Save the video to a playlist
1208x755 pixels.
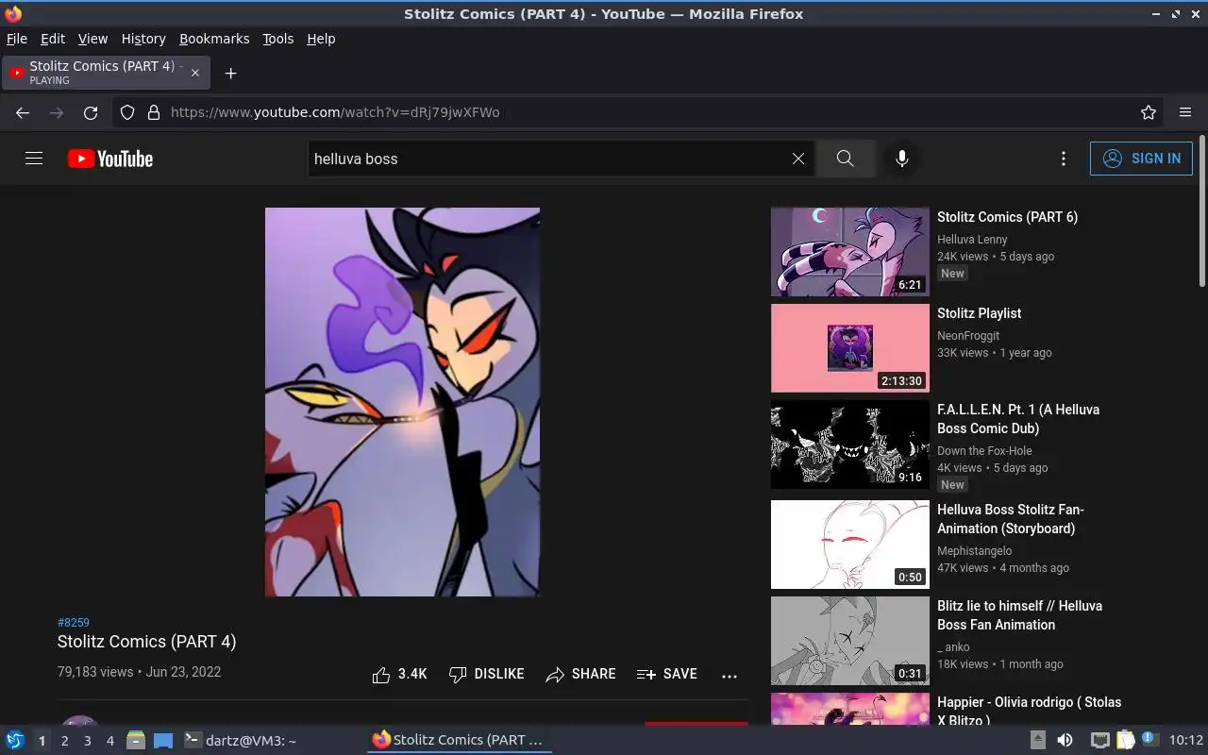point(667,674)
